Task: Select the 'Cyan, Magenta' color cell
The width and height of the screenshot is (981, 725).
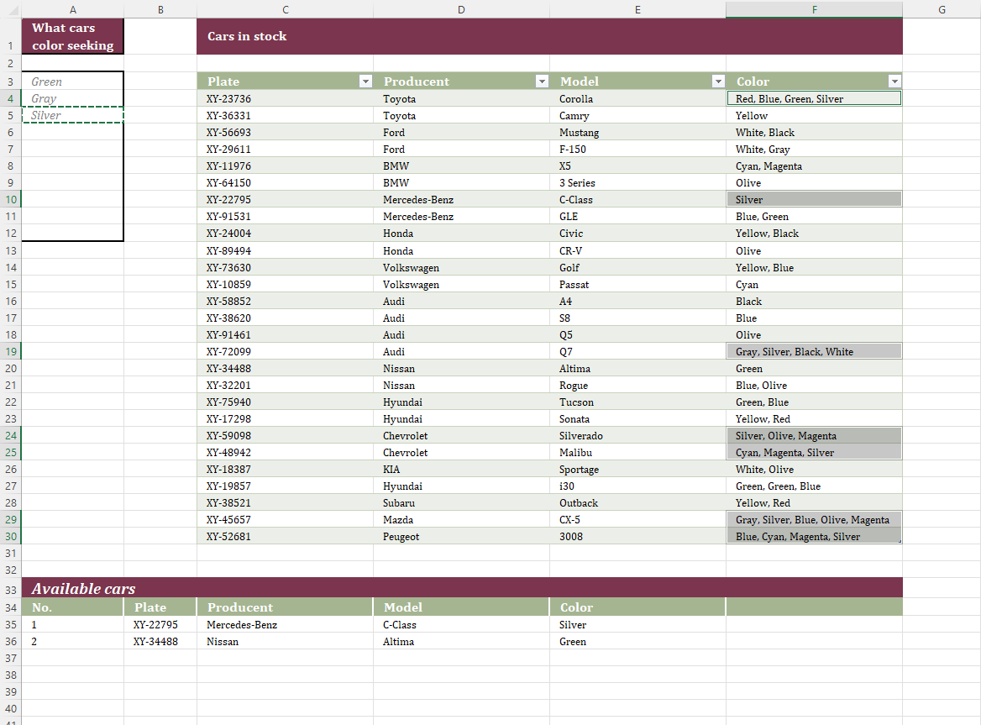Action: pyautogui.click(x=814, y=166)
